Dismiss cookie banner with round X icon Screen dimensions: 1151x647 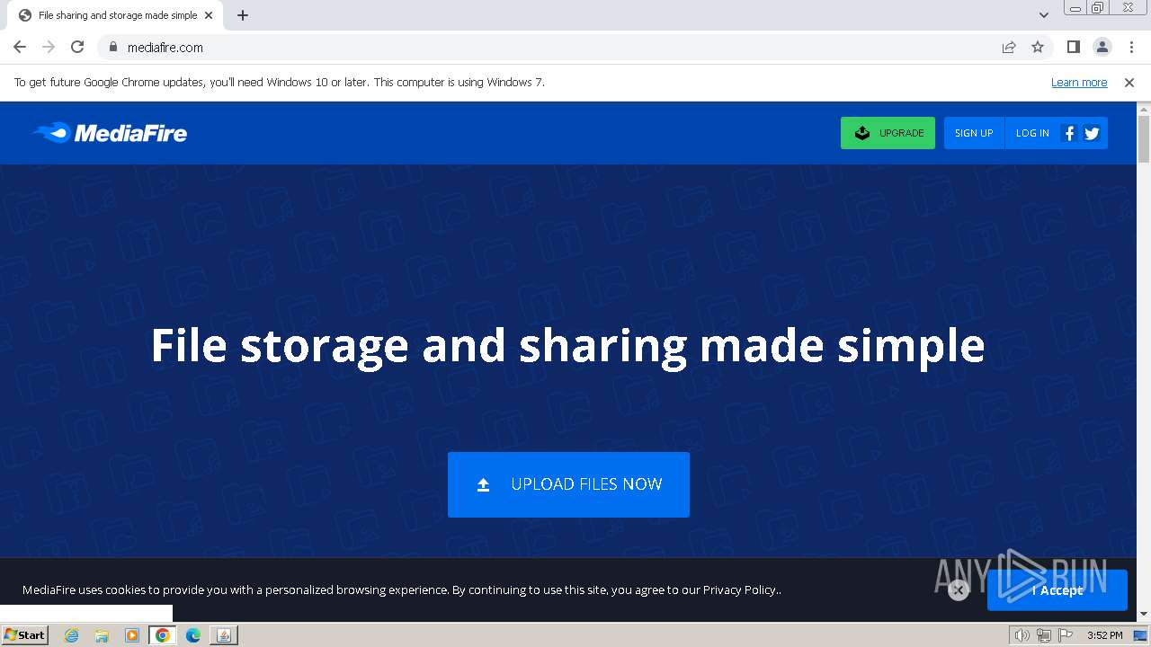[x=959, y=590]
